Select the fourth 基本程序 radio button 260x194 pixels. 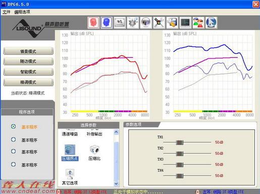point(14,164)
